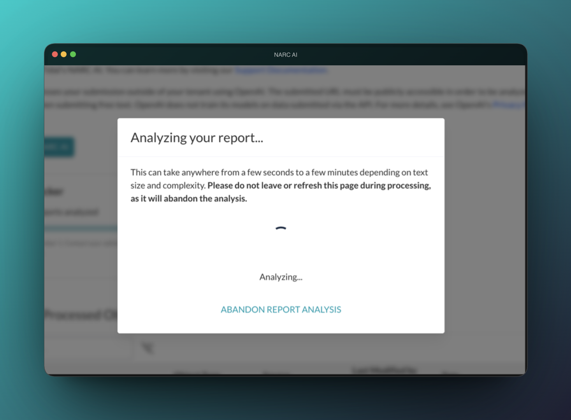The width and height of the screenshot is (571, 420).
Task: Close the NARC AI window with red button
Action: pyautogui.click(x=55, y=54)
